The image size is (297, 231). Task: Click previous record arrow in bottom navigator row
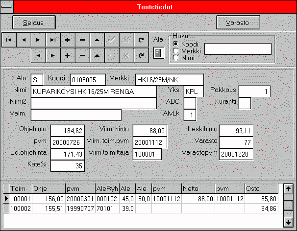pos(38,55)
